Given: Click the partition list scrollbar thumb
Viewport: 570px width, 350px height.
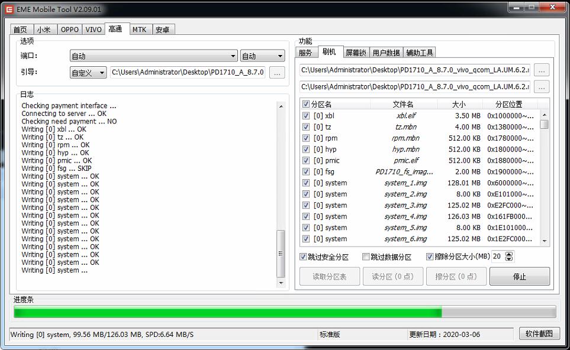Looking at the screenshot, I should point(544,125).
